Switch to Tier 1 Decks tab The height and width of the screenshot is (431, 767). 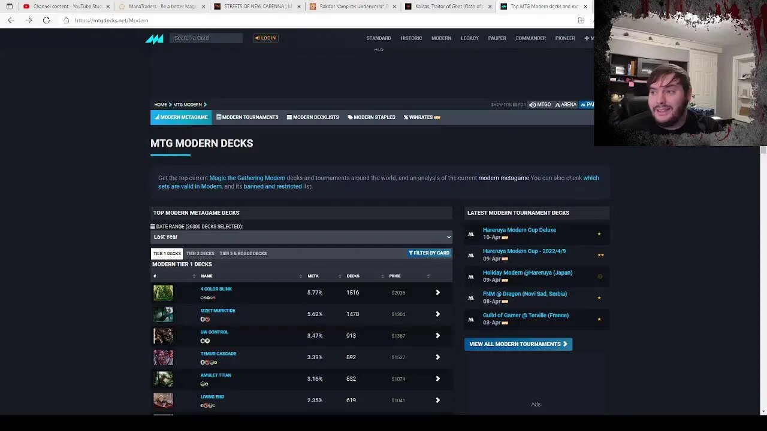pyautogui.click(x=167, y=253)
